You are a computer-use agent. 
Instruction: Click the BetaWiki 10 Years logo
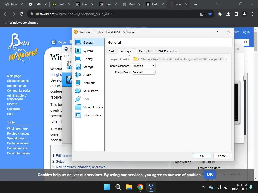coord(23,48)
